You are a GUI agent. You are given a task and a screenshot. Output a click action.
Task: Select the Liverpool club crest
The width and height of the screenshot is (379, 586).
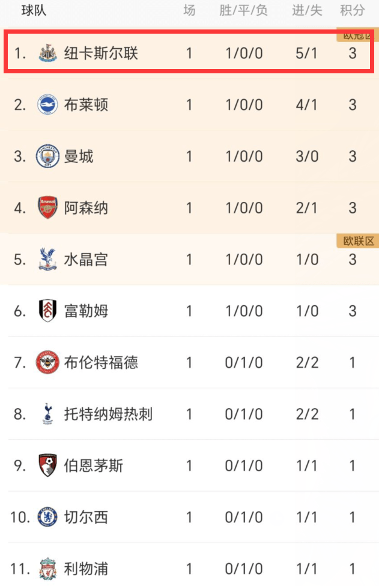click(48, 569)
